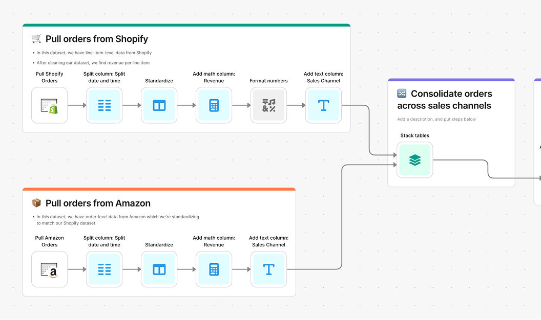Viewport: 541px width, 320px height.
Task: Click note 'After cleaning our dataset, we find revenue'
Action: coord(93,63)
